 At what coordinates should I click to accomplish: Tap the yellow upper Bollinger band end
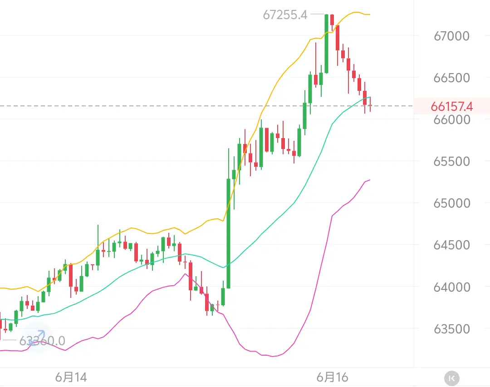point(369,15)
